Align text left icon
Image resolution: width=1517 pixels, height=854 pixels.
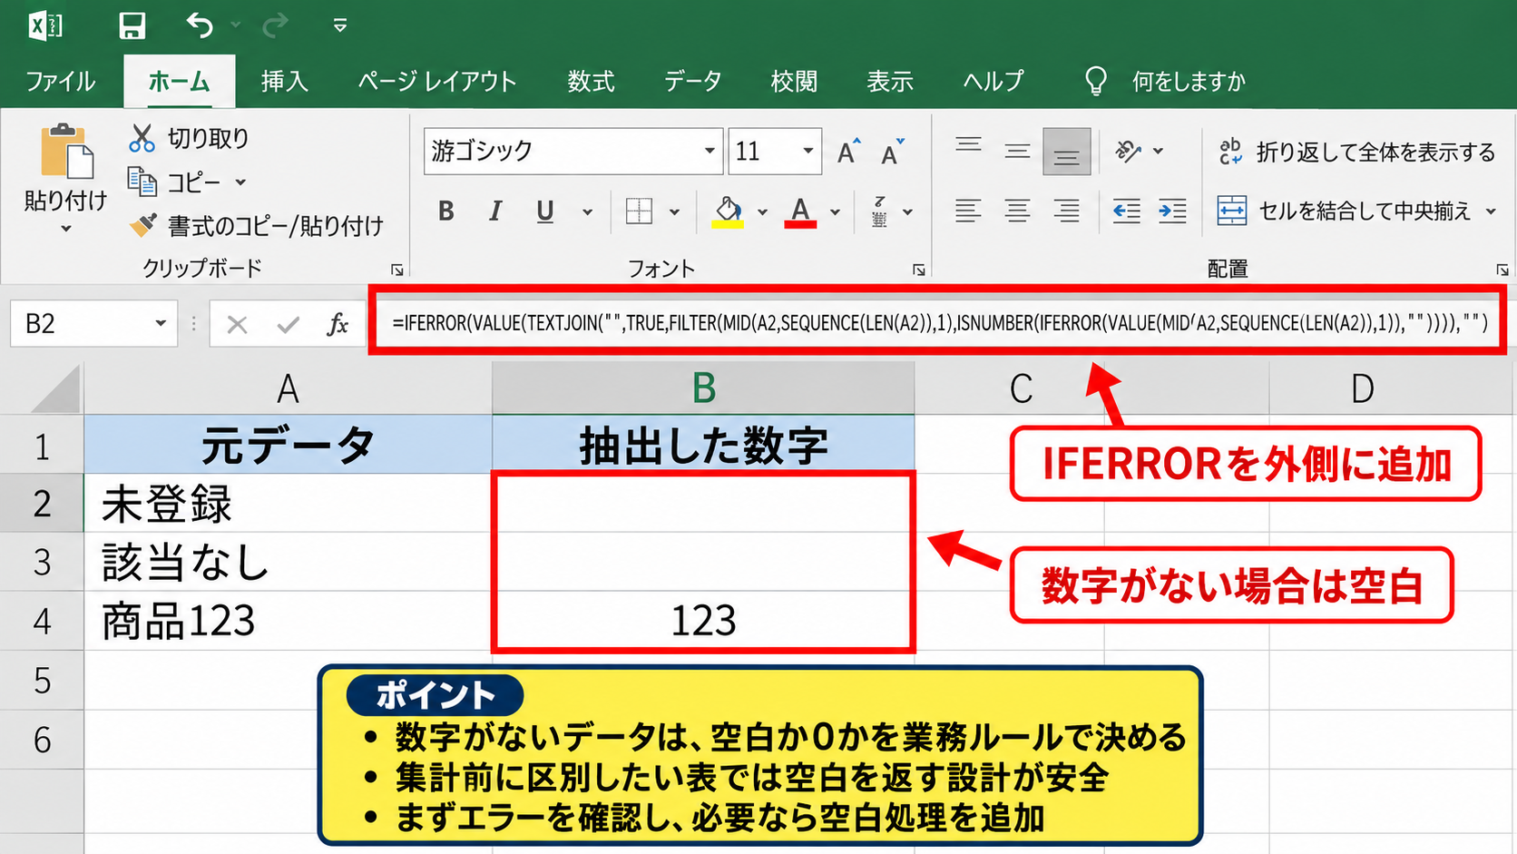[x=968, y=211]
